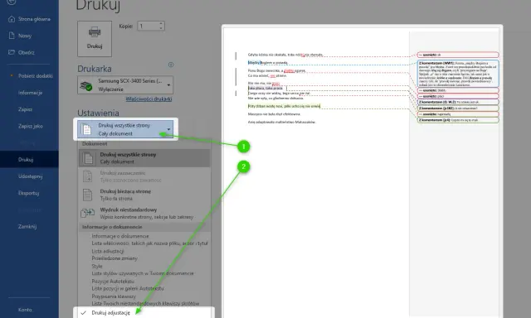Viewport: 531px width, 318px height.
Task: Toggle the Drukuj adiustację checkmark option
Action: coord(144,312)
